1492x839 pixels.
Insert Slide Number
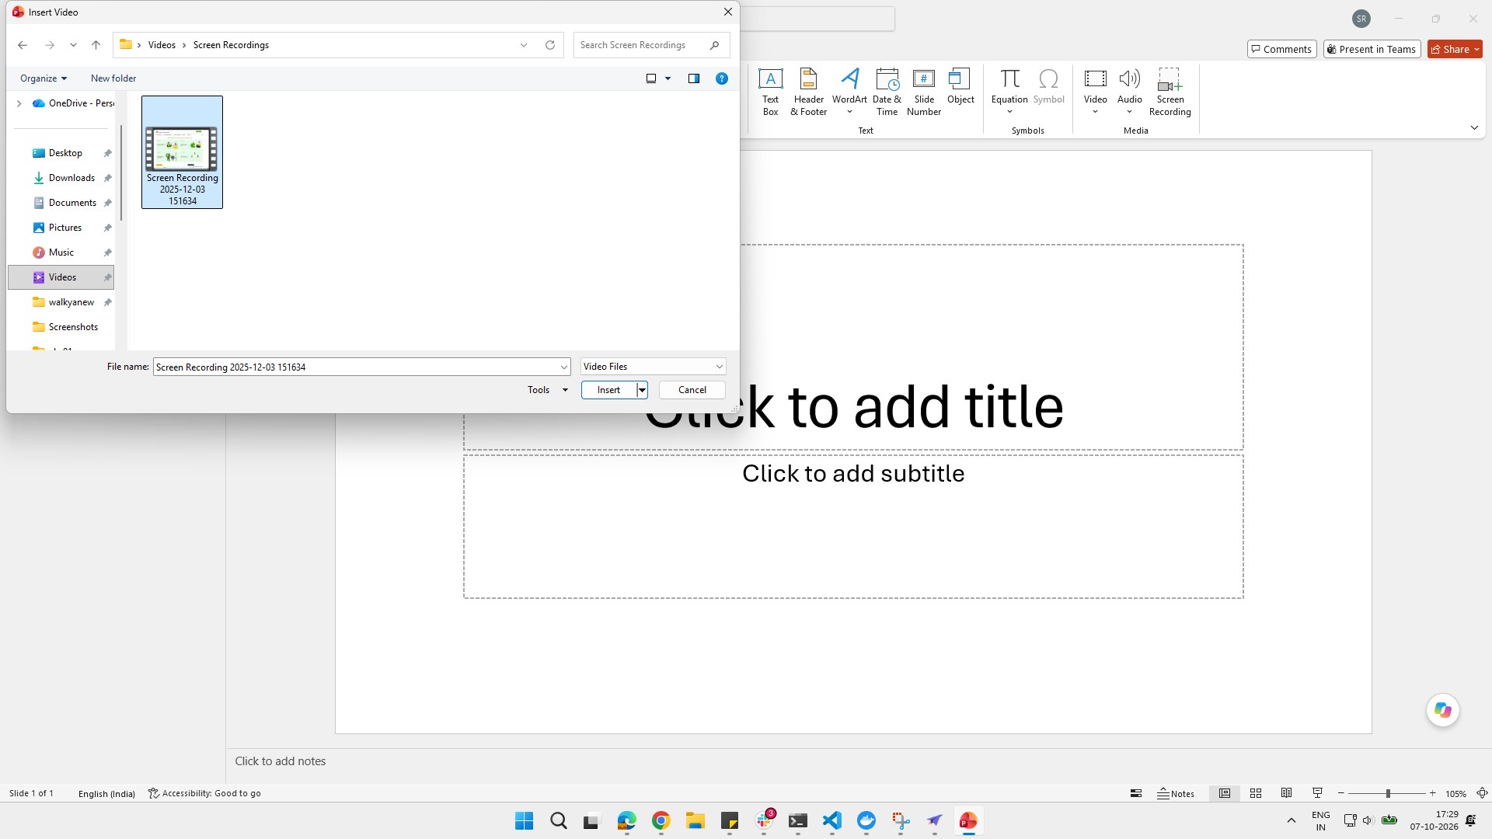[924, 92]
